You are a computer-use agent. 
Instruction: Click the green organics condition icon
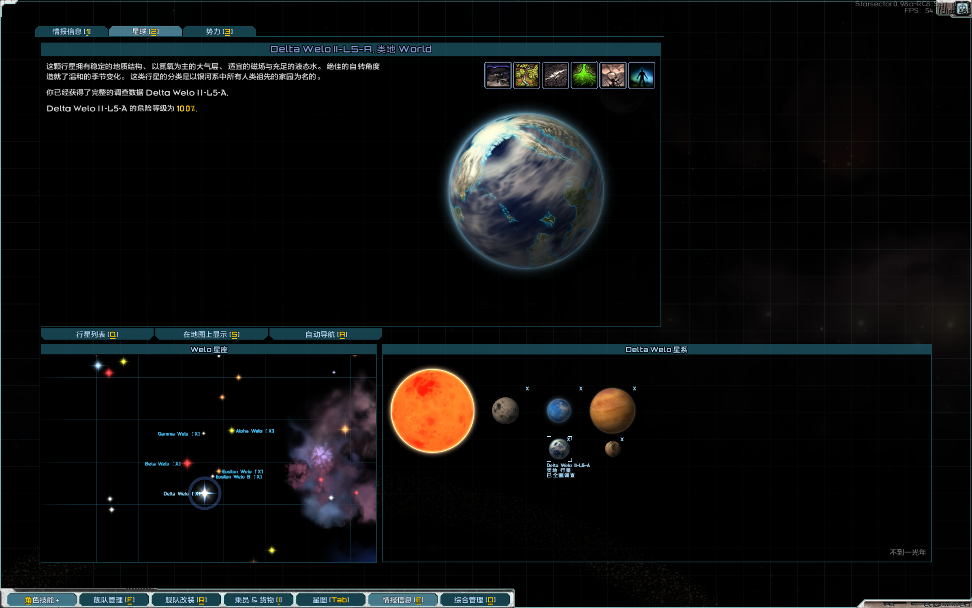584,76
